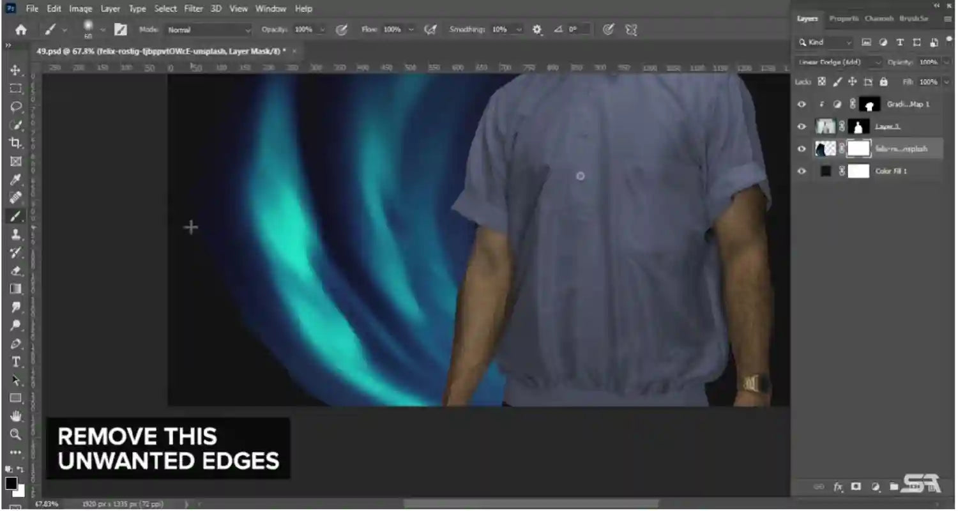Hide the Color Fill 1 layer

802,171
